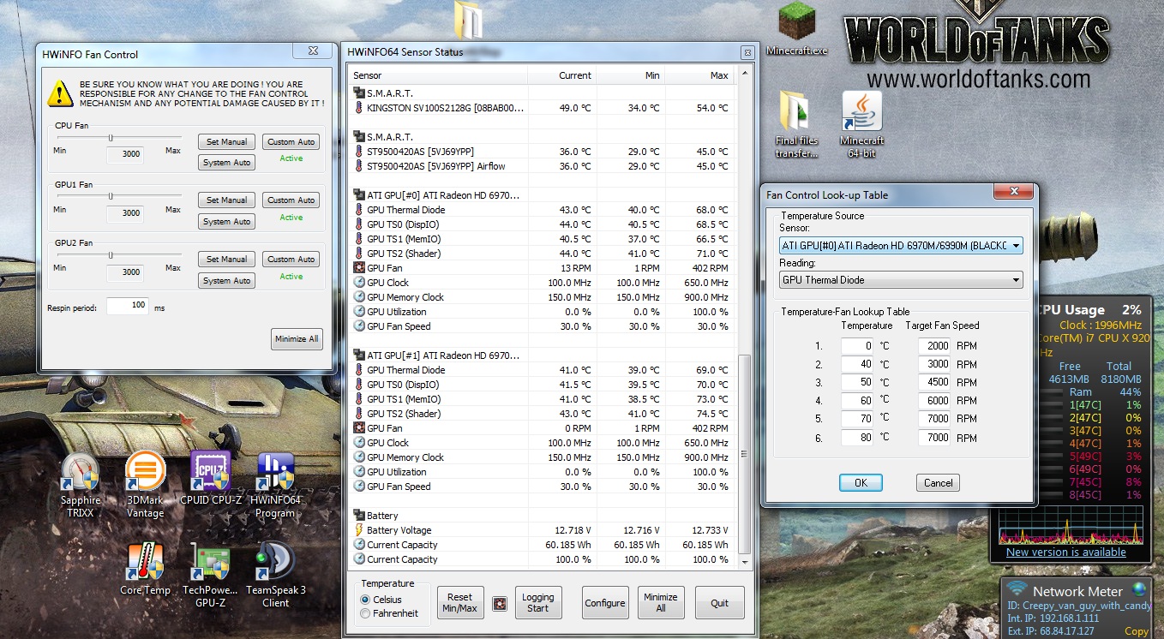The width and height of the screenshot is (1164, 639).
Task: Launch 3DMark Vantage desktop icon
Action: pos(145,484)
